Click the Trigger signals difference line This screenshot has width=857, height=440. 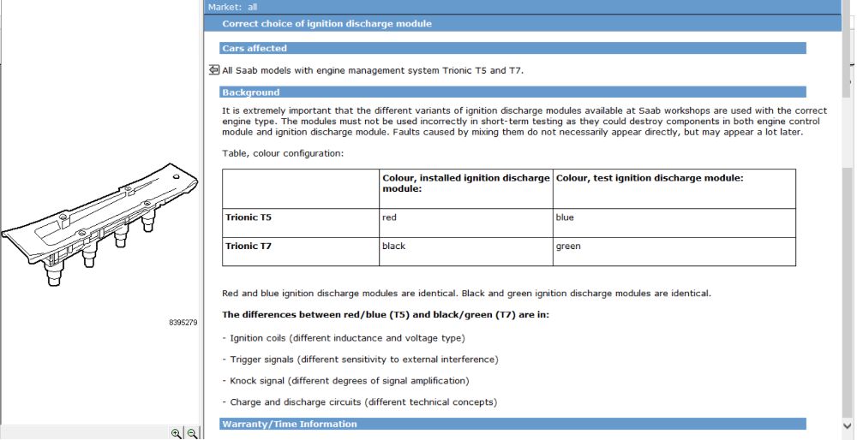click(360, 360)
